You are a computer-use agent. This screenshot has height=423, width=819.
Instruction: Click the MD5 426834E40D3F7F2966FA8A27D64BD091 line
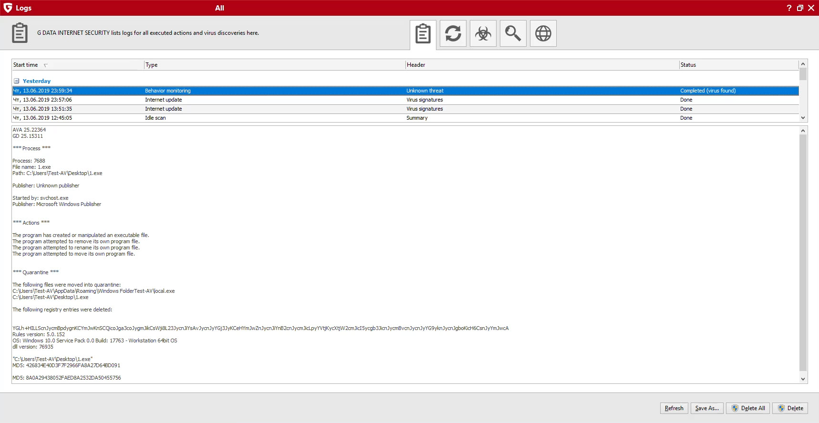(x=66, y=365)
